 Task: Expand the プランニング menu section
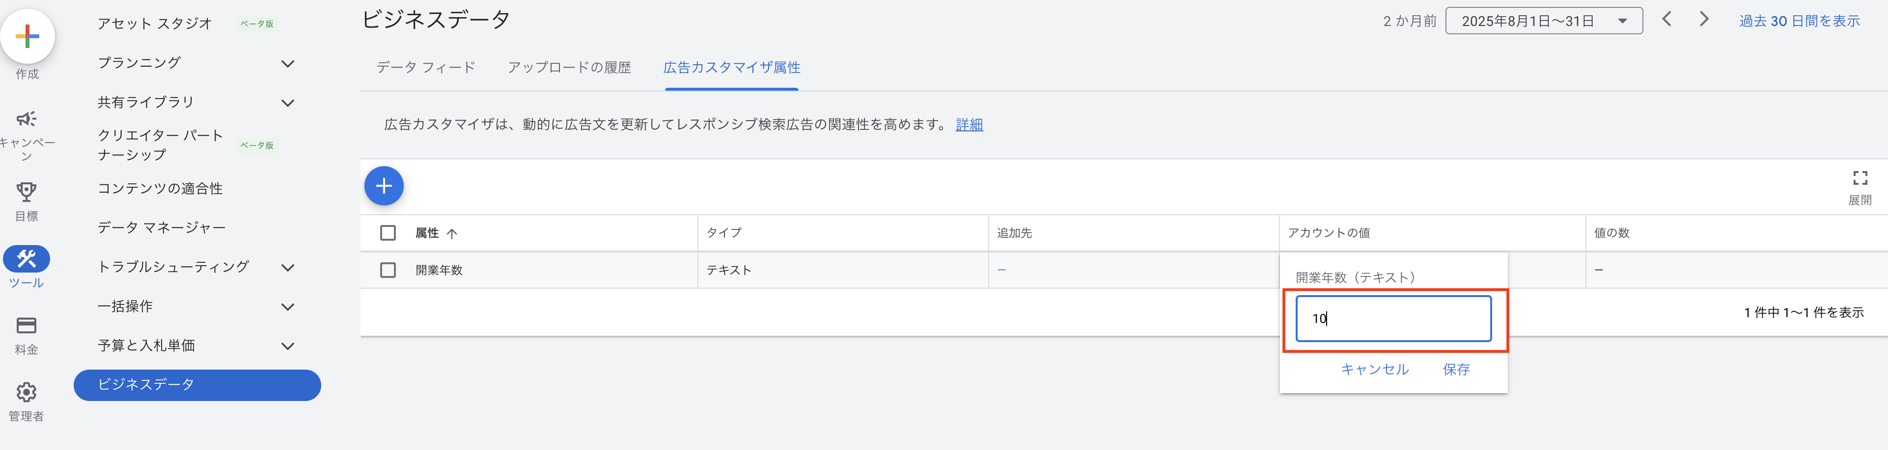(288, 64)
